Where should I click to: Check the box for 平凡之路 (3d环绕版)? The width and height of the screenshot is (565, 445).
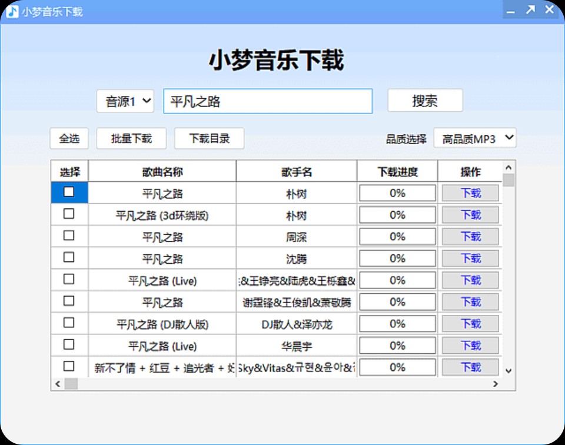click(69, 214)
